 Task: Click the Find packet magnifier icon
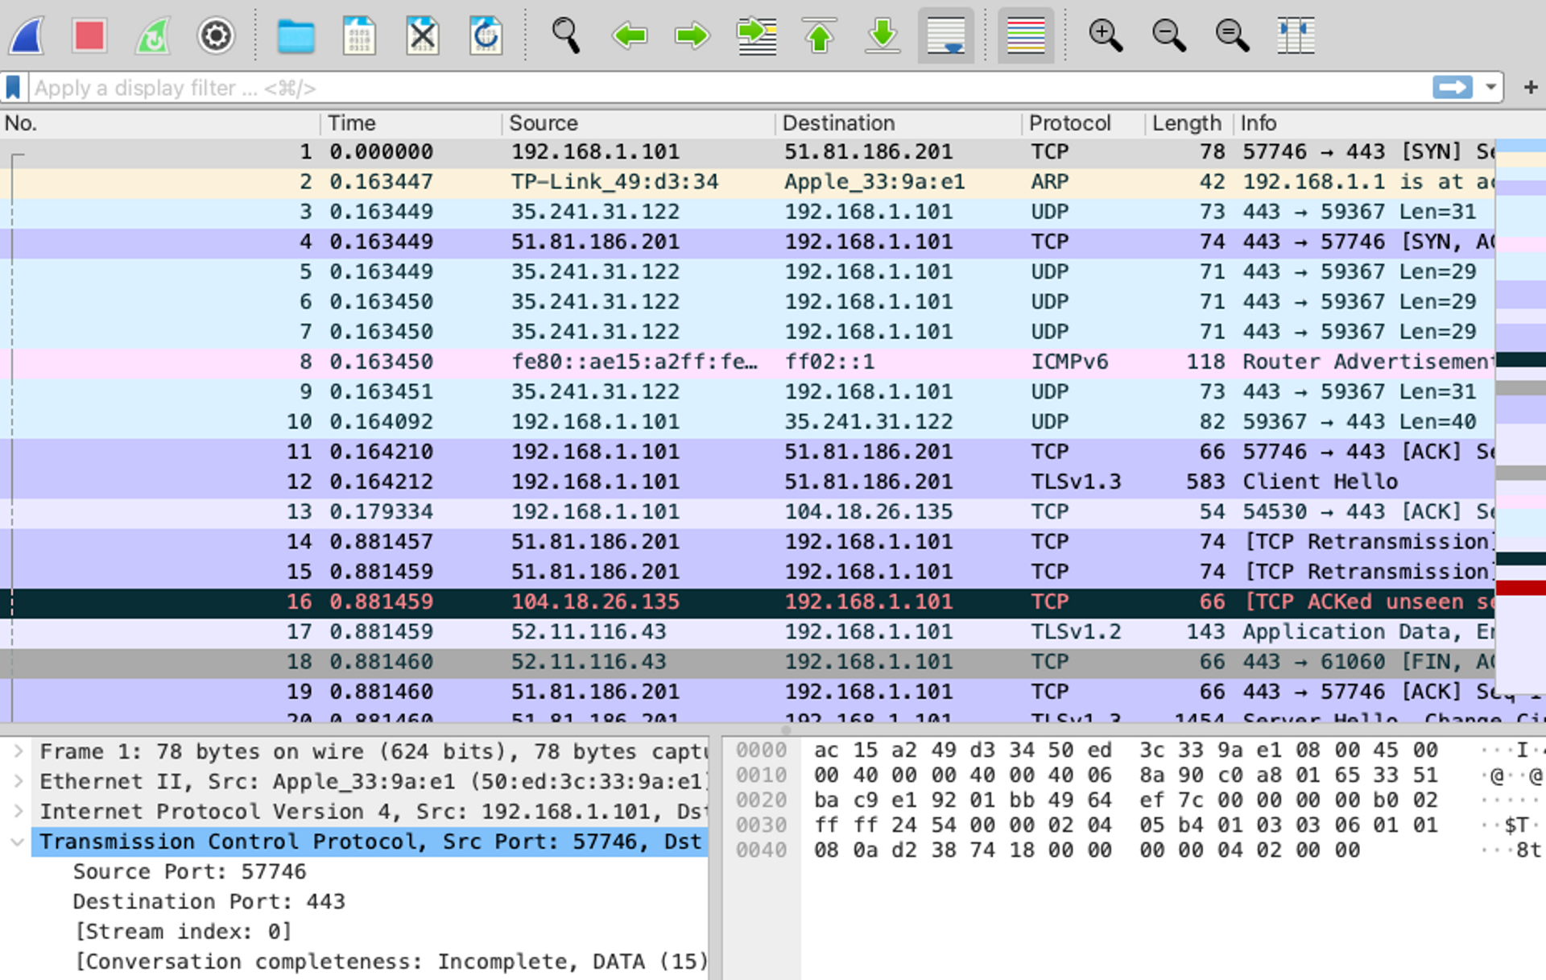(x=565, y=35)
